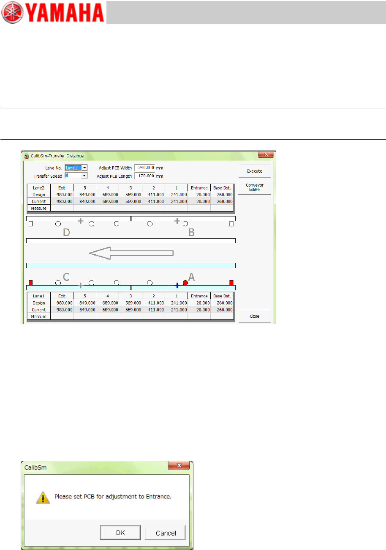The image size is (386, 550).
Task: Click Lane1 Current value 241.000 under column 1
Action: pyautogui.click(x=176, y=310)
